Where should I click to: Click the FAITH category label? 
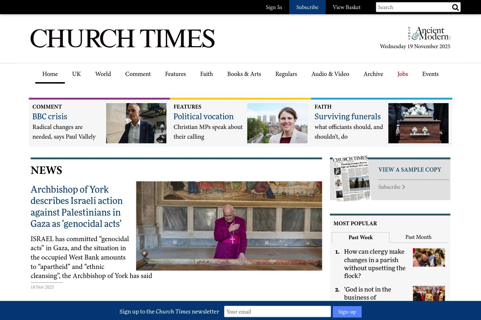[x=323, y=107]
